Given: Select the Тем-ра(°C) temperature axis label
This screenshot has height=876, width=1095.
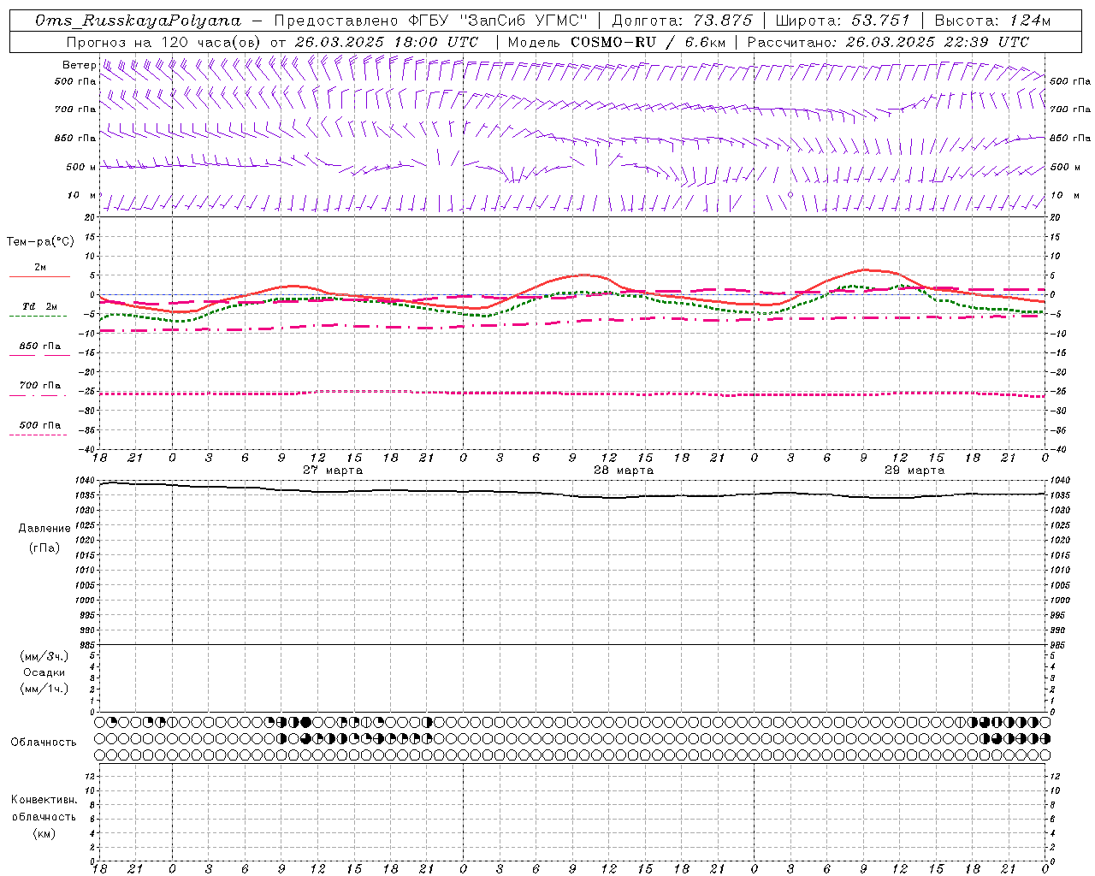Looking at the screenshot, I should (40, 242).
